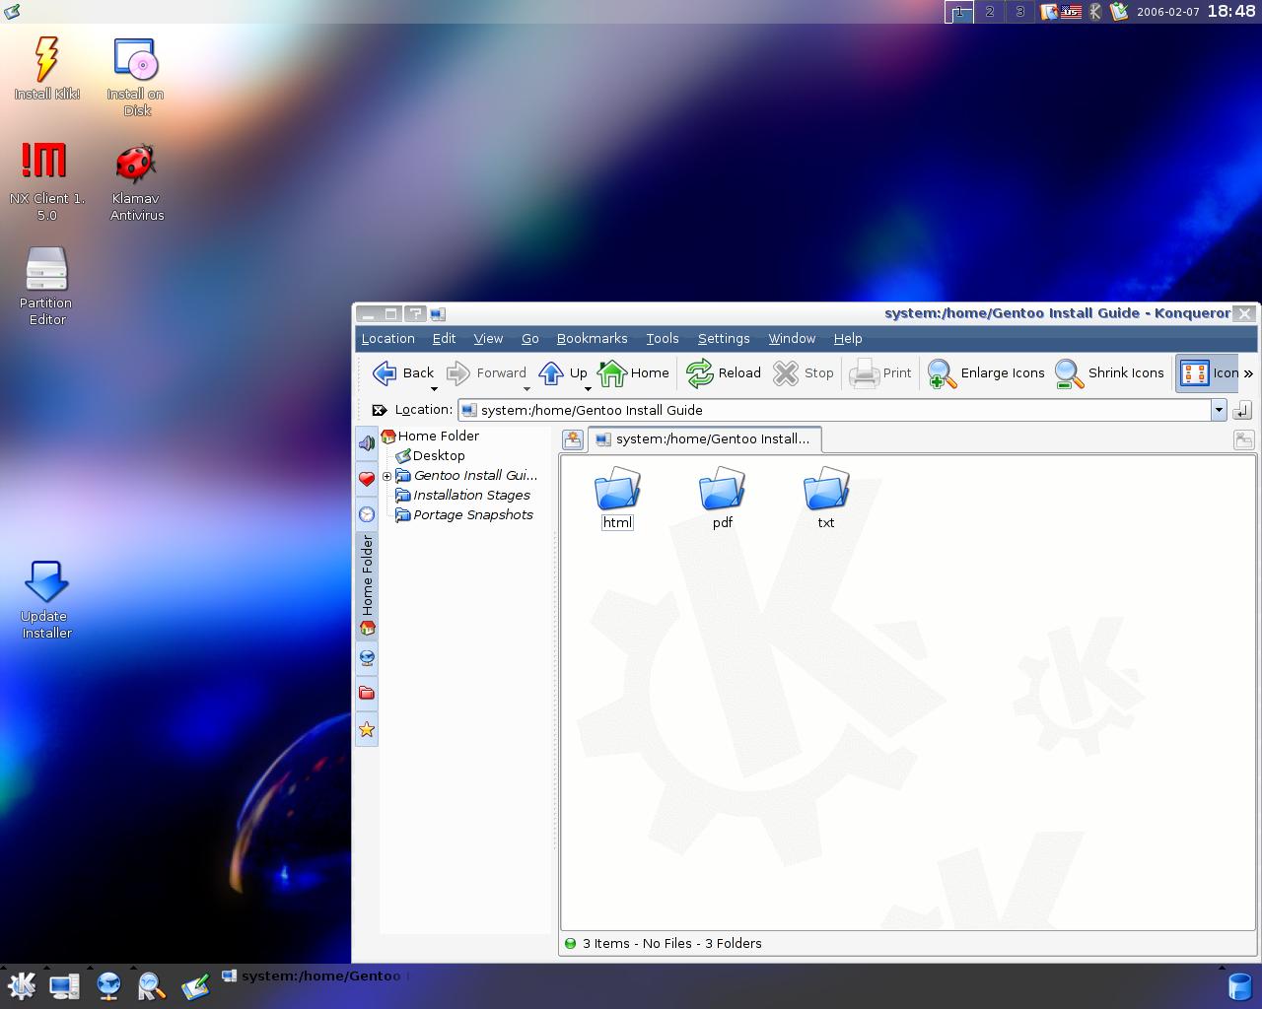Click the Up arrow toolbar icon
The width and height of the screenshot is (1262, 1009).
tap(551, 372)
